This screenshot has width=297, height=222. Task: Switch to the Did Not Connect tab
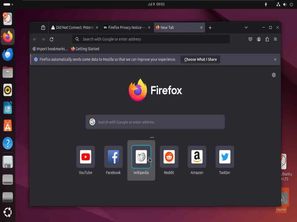(x=75, y=27)
